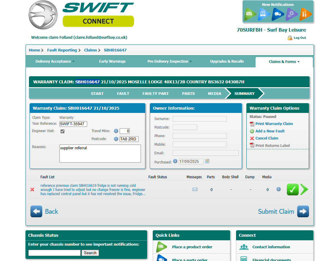Click the Purchased date info icon
The width and height of the screenshot is (322, 261).
click(175, 161)
